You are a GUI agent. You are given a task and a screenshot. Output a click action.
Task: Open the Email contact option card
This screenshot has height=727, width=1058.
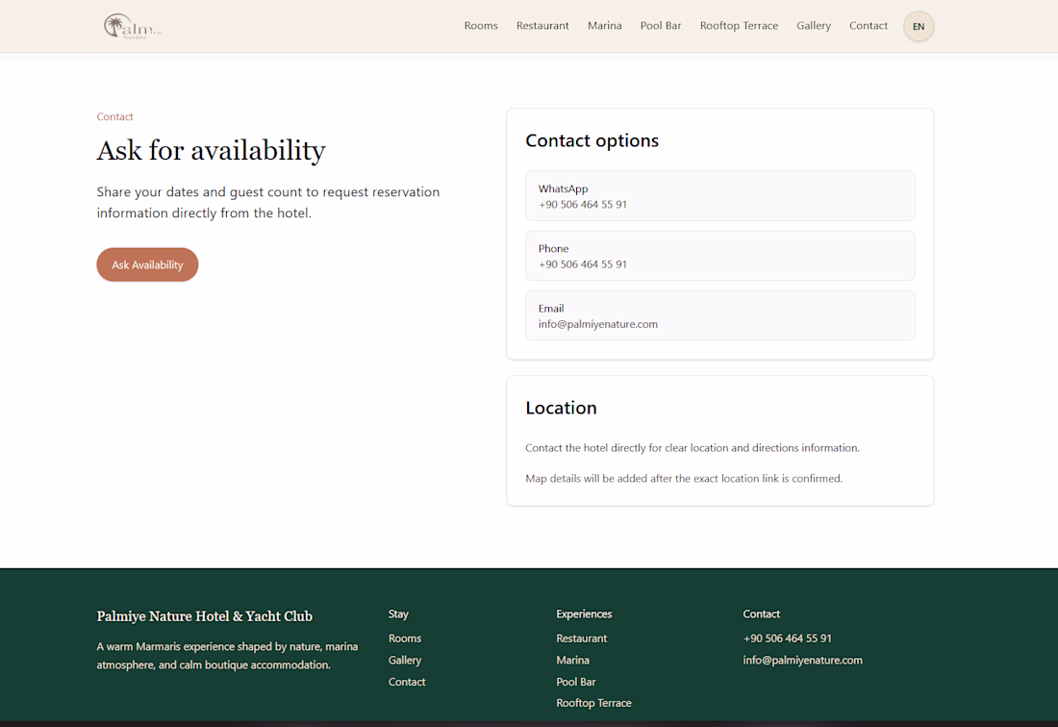(720, 315)
